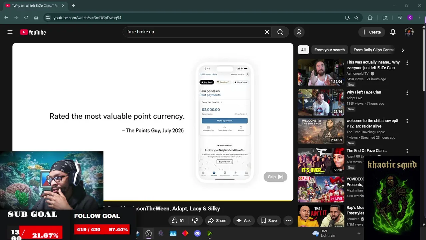Show hidden system tray icons
Image resolution: width=426 pixels, height=240 pixels.
[x=359, y=233]
